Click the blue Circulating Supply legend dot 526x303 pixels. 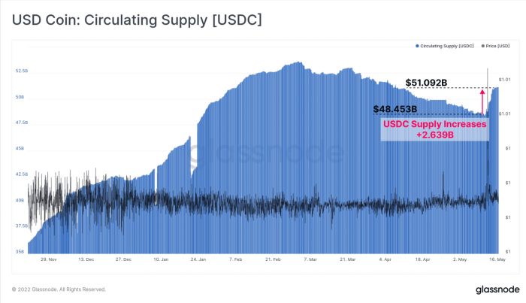417,46
